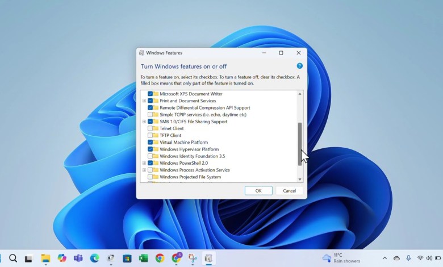The height and width of the screenshot is (267, 443).
Task: Open the Wi-Fi network icon in tray
Action: tap(420, 258)
